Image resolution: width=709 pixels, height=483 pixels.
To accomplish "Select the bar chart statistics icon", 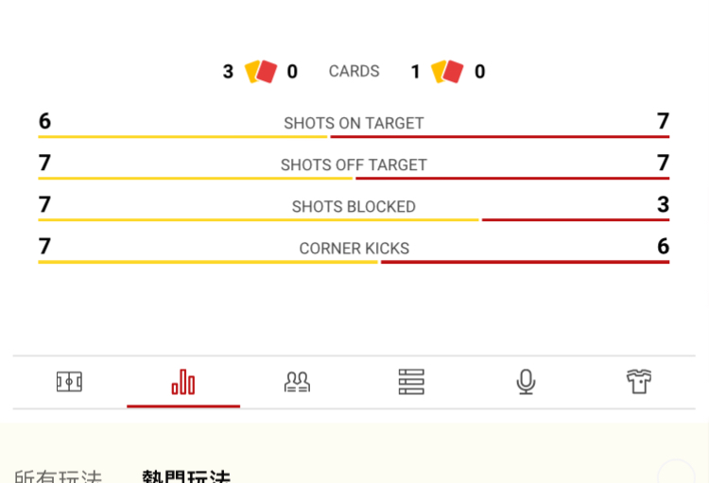I will pyautogui.click(x=183, y=382).
